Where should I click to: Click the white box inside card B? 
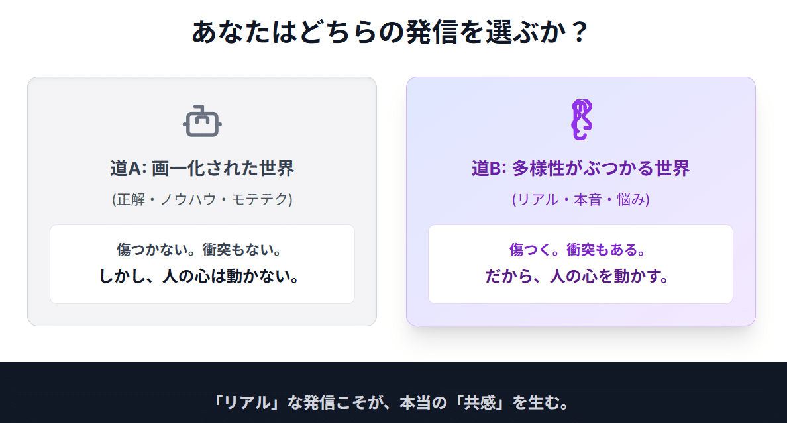point(581,264)
